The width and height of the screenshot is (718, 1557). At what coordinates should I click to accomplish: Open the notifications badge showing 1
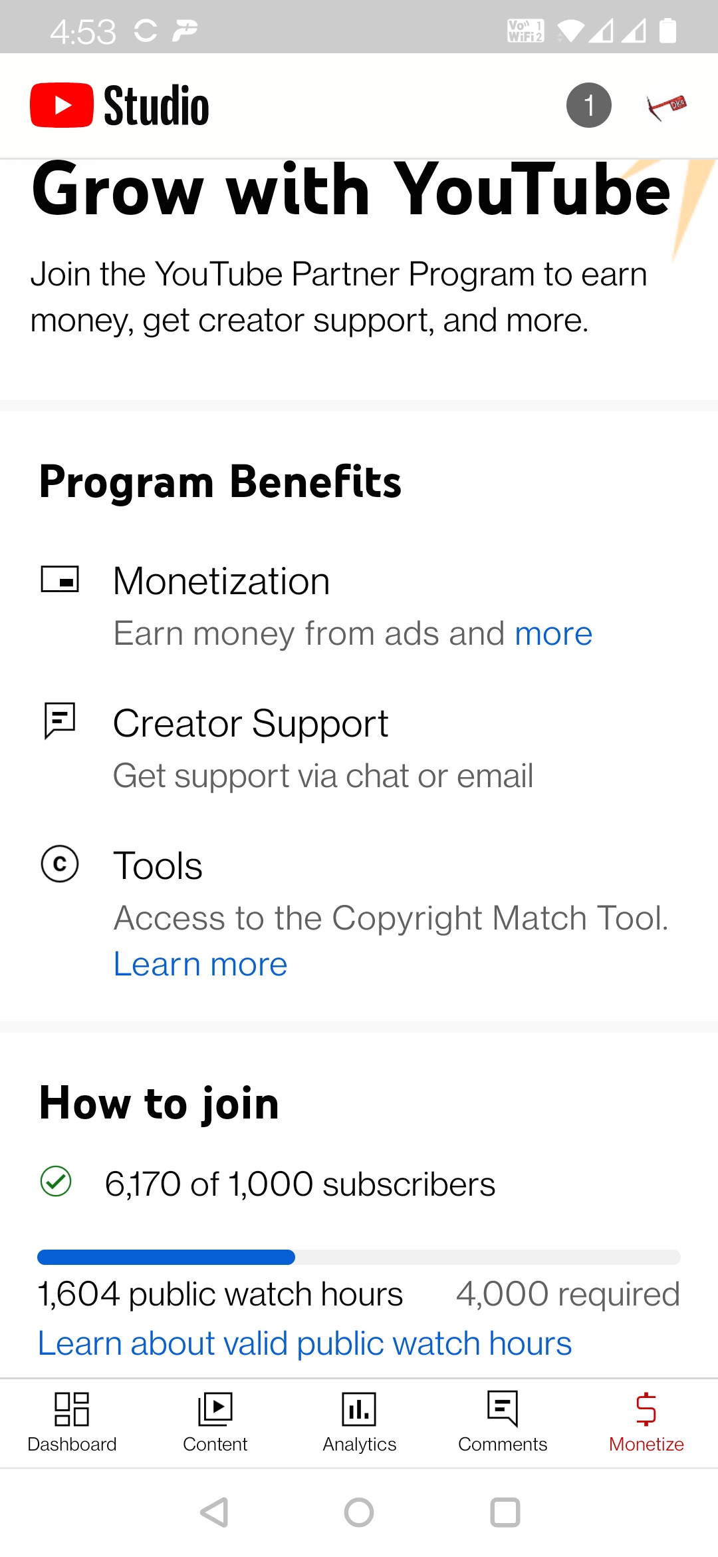click(x=588, y=105)
